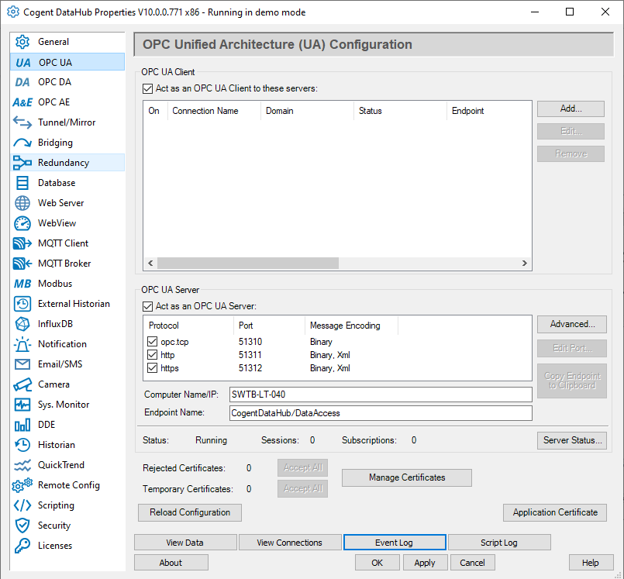Click the Database icon
The width and height of the screenshot is (624, 579).
click(x=22, y=183)
